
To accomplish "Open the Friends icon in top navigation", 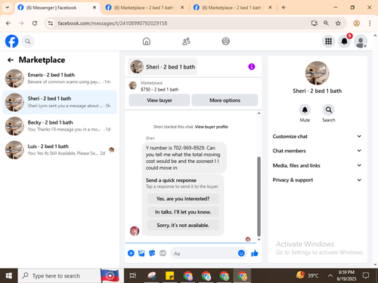I will [x=186, y=42].
